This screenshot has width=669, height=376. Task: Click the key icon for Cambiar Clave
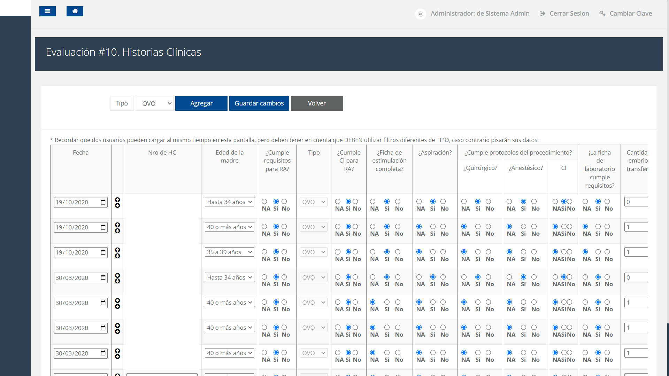point(602,14)
